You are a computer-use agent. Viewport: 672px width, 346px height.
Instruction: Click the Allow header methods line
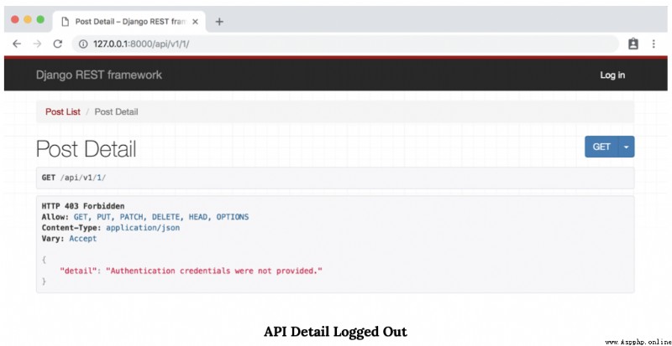point(145,217)
